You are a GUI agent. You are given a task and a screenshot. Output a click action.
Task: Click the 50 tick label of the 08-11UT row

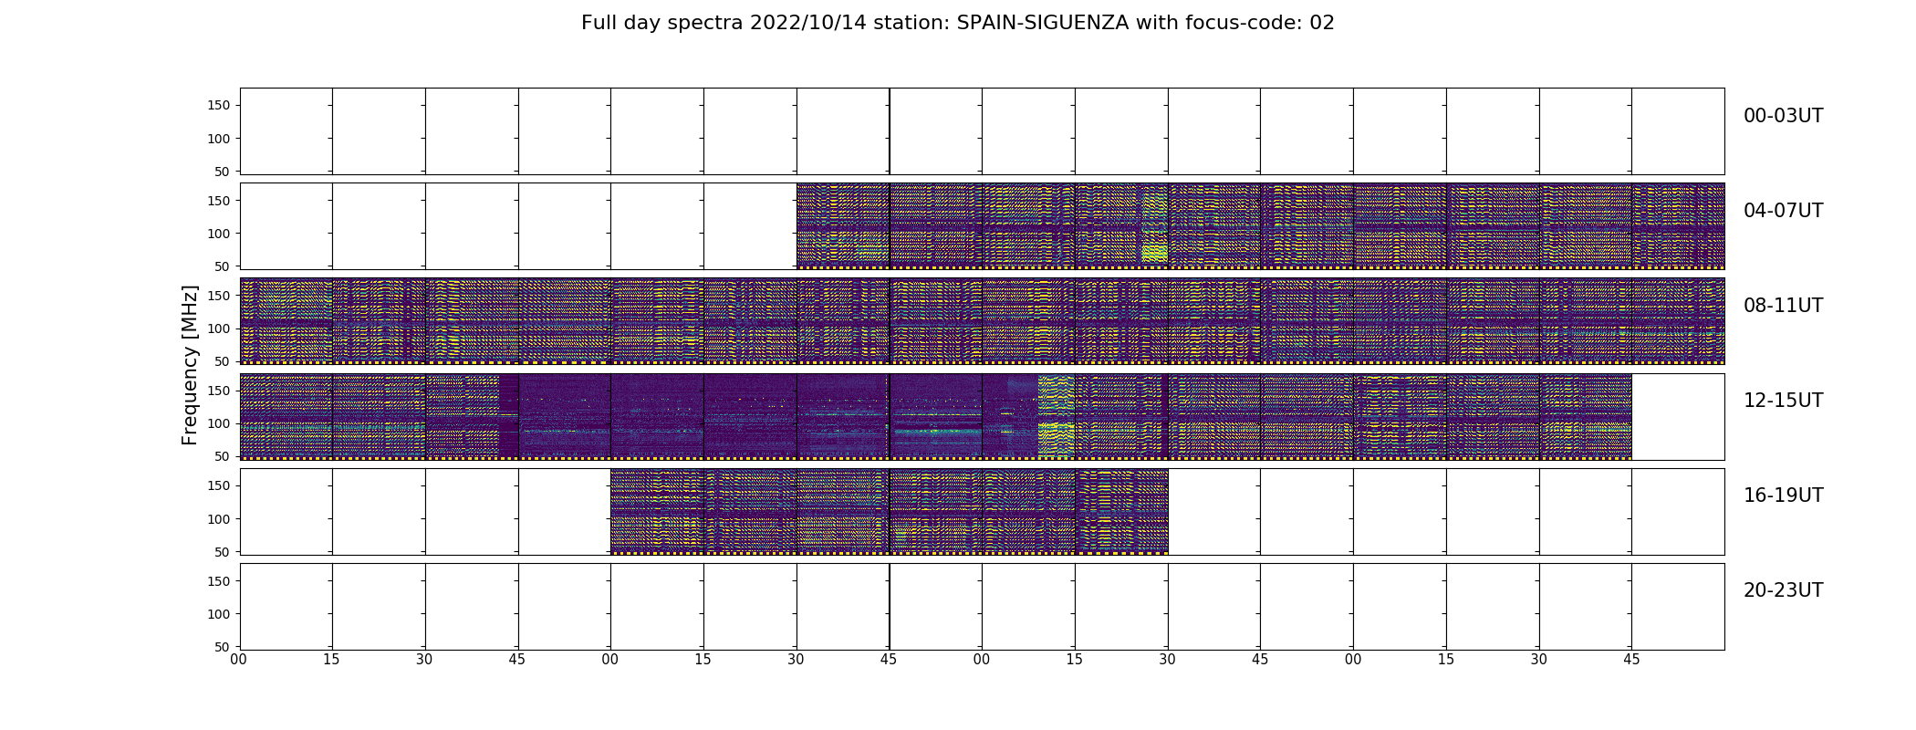click(x=223, y=361)
